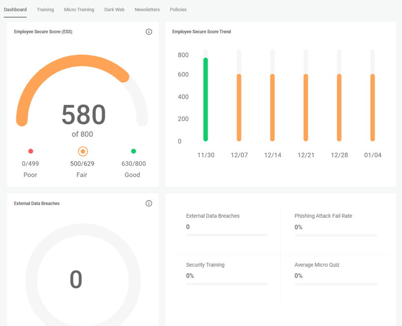
Task: Click the '500/629' Fair range text
Action: click(x=82, y=163)
